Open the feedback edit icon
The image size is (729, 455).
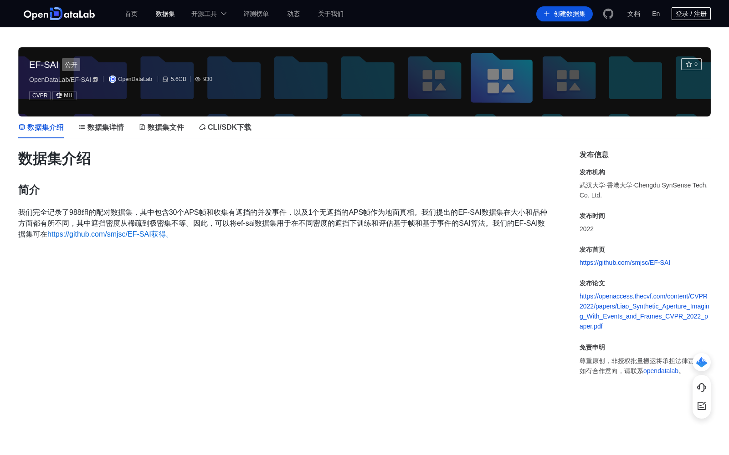(702, 406)
